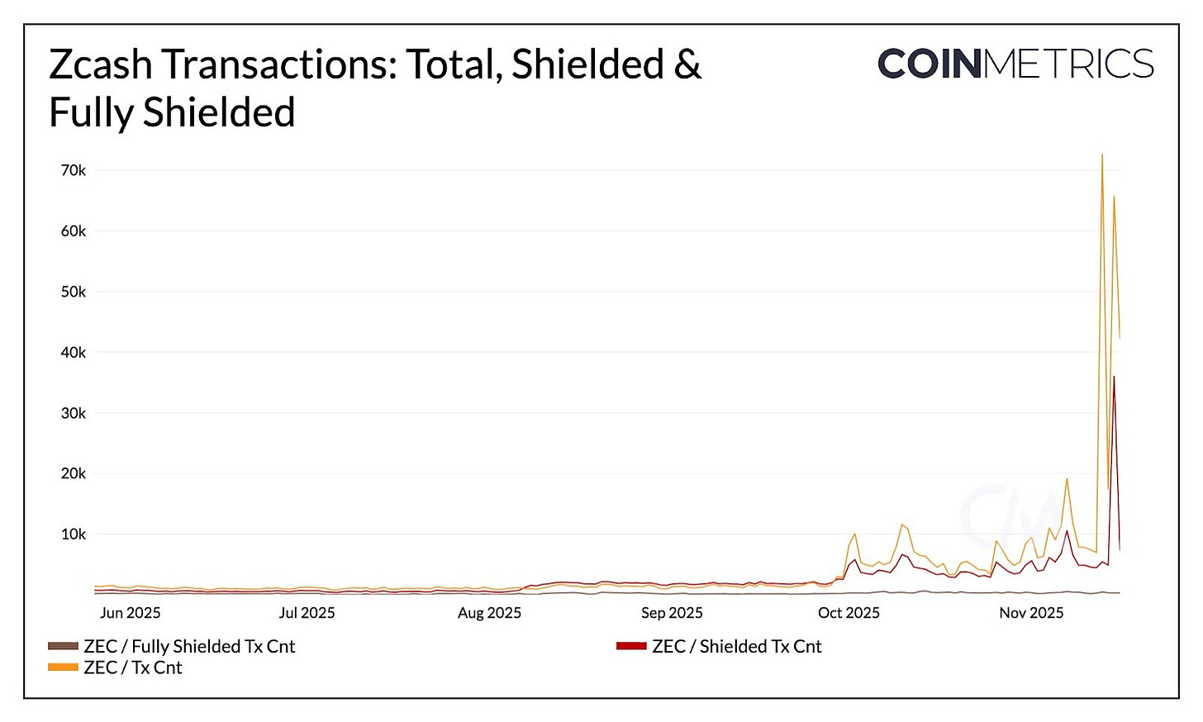Click the brown Fully Shielded legend swatch
1203x722 pixels.
pyautogui.click(x=63, y=646)
